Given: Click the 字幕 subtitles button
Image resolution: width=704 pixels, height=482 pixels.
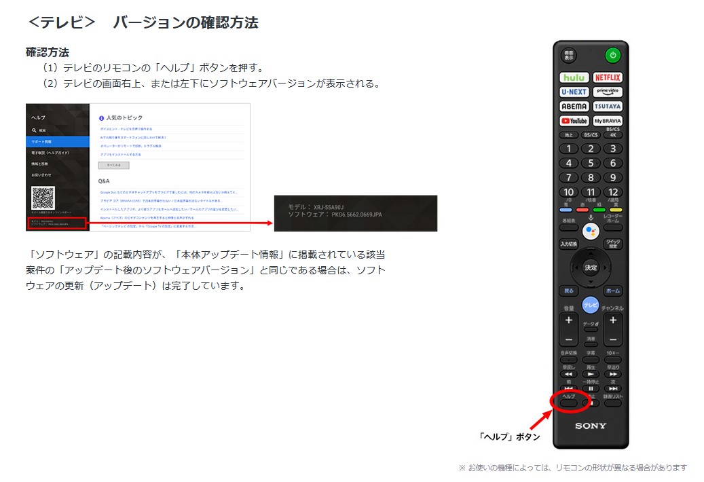Looking at the screenshot, I should click(591, 360).
